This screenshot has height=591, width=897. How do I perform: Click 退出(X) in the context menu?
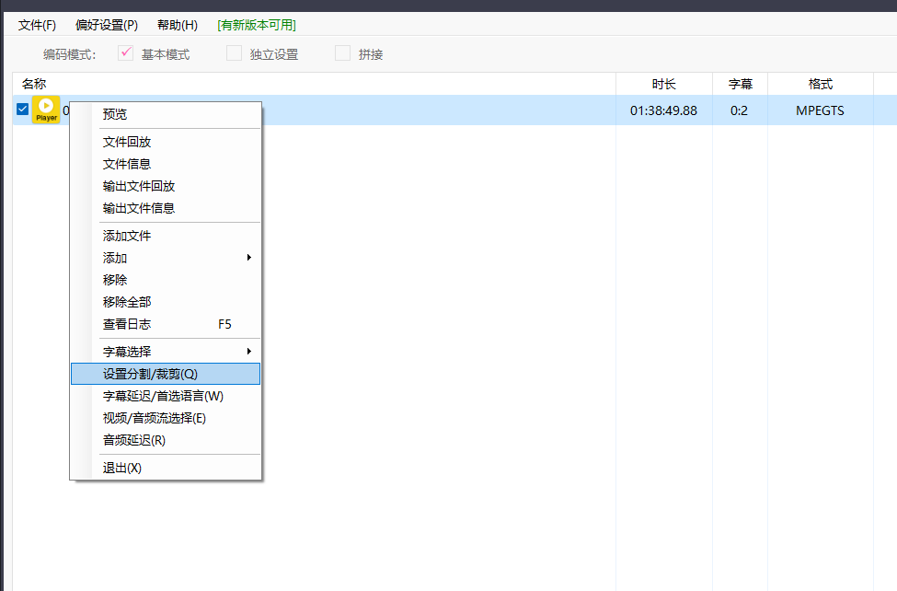(166, 468)
